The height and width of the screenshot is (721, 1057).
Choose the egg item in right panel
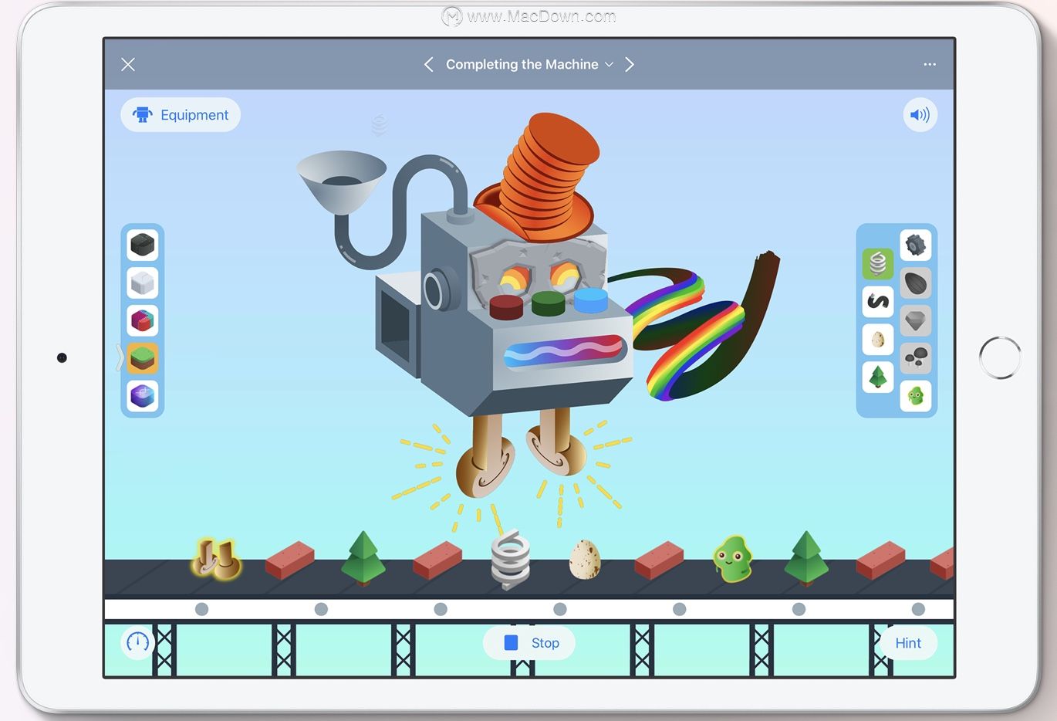pyautogui.click(x=878, y=340)
